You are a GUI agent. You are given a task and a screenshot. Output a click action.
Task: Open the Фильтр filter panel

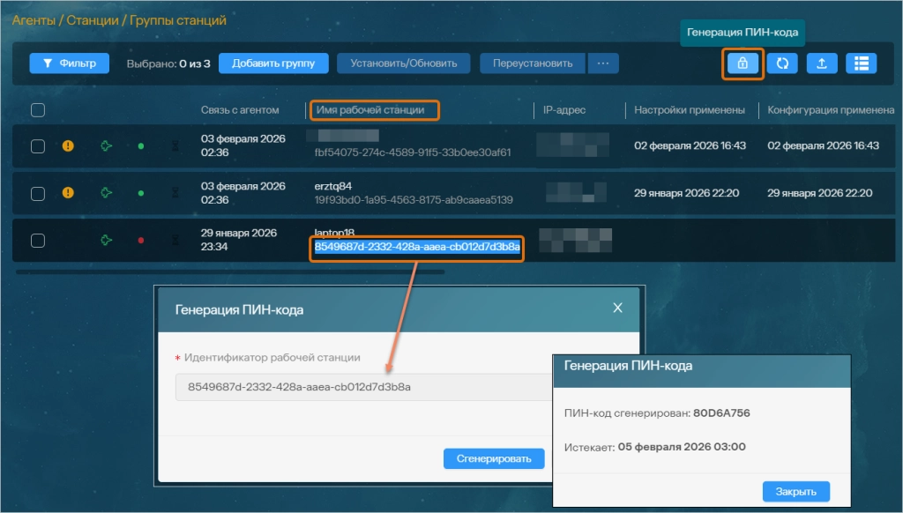click(x=70, y=63)
